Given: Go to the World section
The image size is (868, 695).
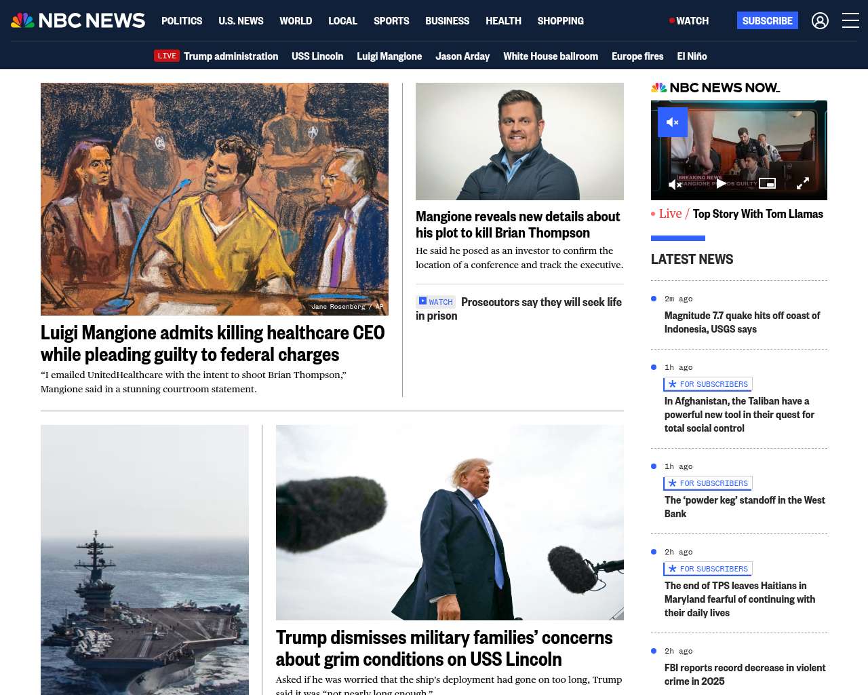Looking at the screenshot, I should [x=296, y=21].
